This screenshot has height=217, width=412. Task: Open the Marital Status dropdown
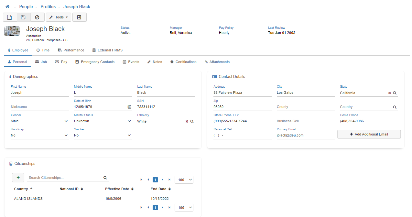(129, 121)
